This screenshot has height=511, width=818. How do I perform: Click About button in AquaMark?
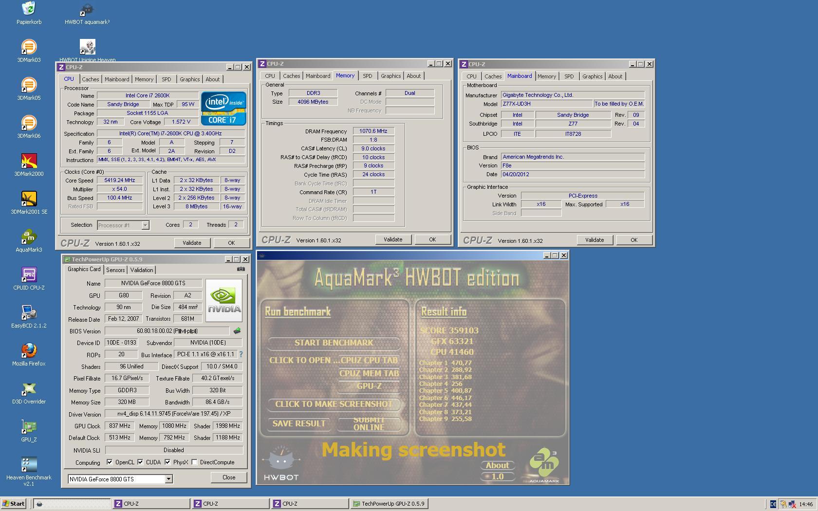[497, 465]
